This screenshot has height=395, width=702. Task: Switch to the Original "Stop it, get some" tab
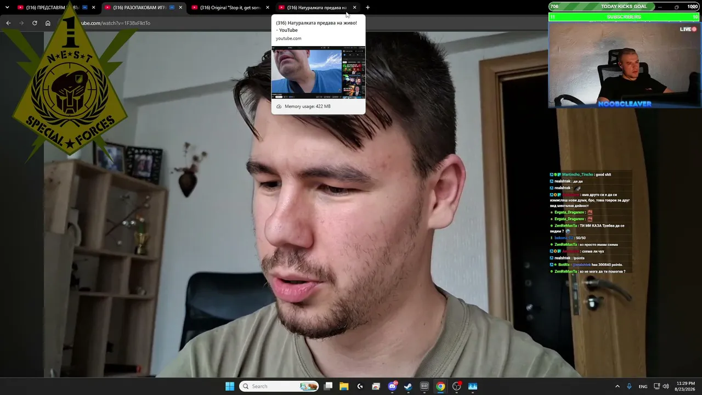pos(230,8)
